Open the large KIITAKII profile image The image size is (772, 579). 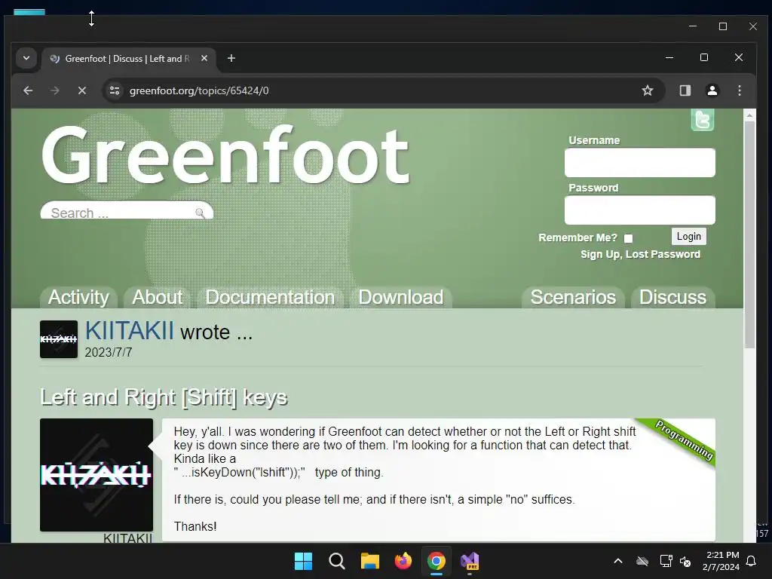(96, 475)
